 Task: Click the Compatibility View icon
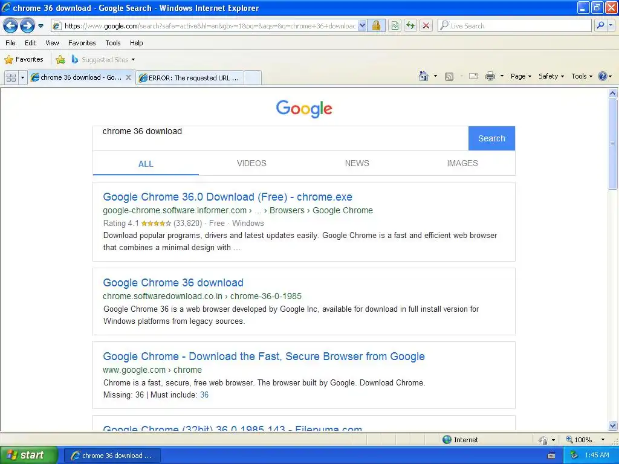click(395, 26)
